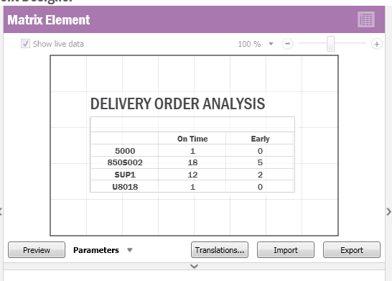Image resolution: width=392 pixels, height=281 pixels.
Task: Click the 100 % zoom value
Action: click(x=249, y=44)
